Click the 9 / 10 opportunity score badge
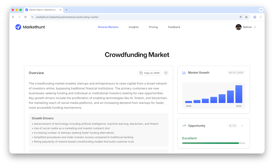Screen dimensions: 274x166 (232, 126)
